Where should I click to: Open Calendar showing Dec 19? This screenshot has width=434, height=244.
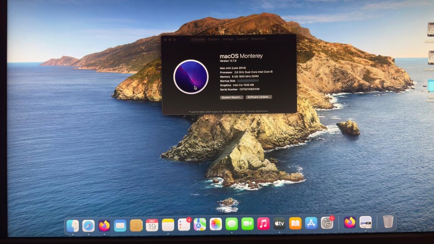[152, 225]
